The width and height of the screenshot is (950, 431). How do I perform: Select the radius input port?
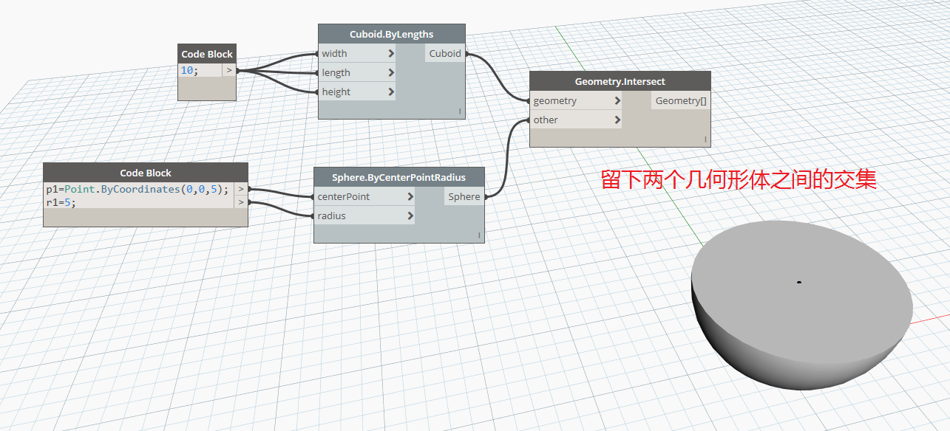click(x=364, y=216)
